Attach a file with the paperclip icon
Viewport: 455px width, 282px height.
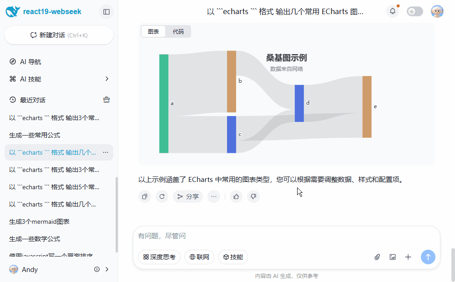pyautogui.click(x=377, y=257)
